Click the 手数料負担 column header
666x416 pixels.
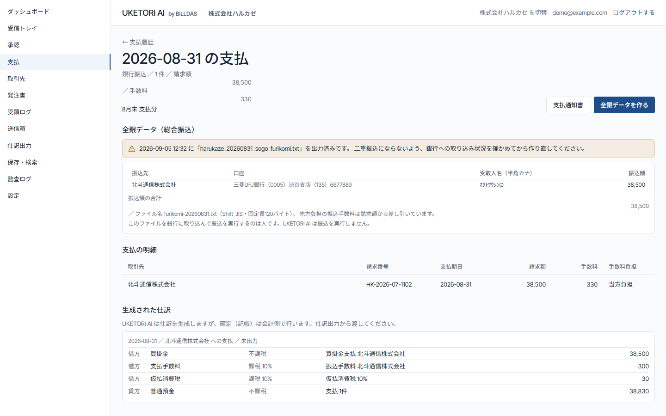click(623, 267)
